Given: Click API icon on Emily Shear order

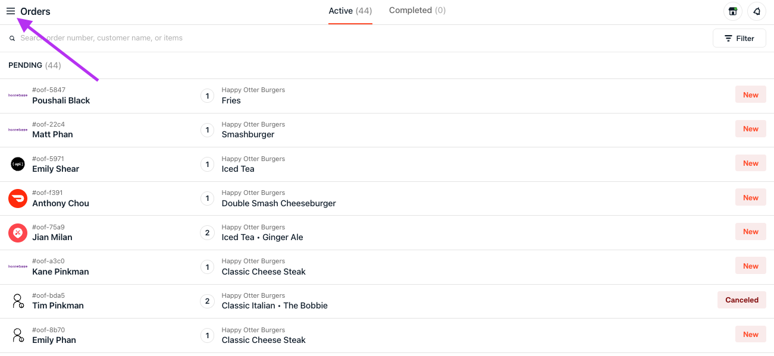Looking at the screenshot, I should [18, 164].
